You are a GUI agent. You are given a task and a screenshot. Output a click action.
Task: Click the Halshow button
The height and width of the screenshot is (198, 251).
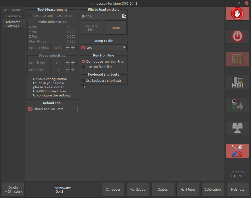(238, 189)
